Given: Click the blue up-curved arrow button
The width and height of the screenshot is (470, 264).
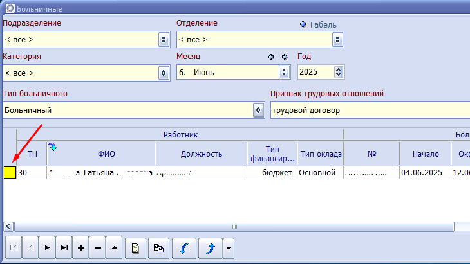Looking at the screenshot, I should coord(211,248).
